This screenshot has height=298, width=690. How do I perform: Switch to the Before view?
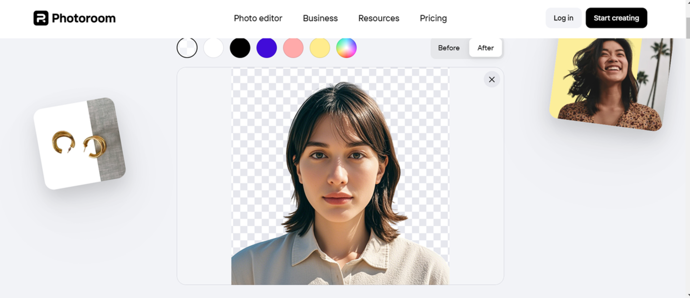click(x=449, y=48)
